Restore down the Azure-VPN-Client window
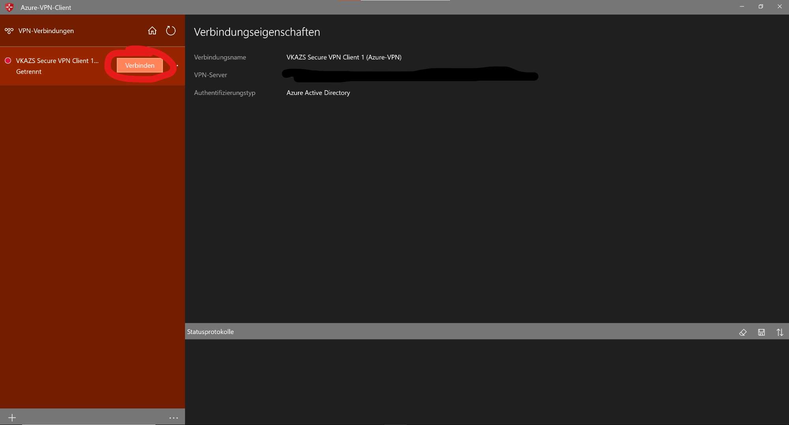 tap(761, 7)
